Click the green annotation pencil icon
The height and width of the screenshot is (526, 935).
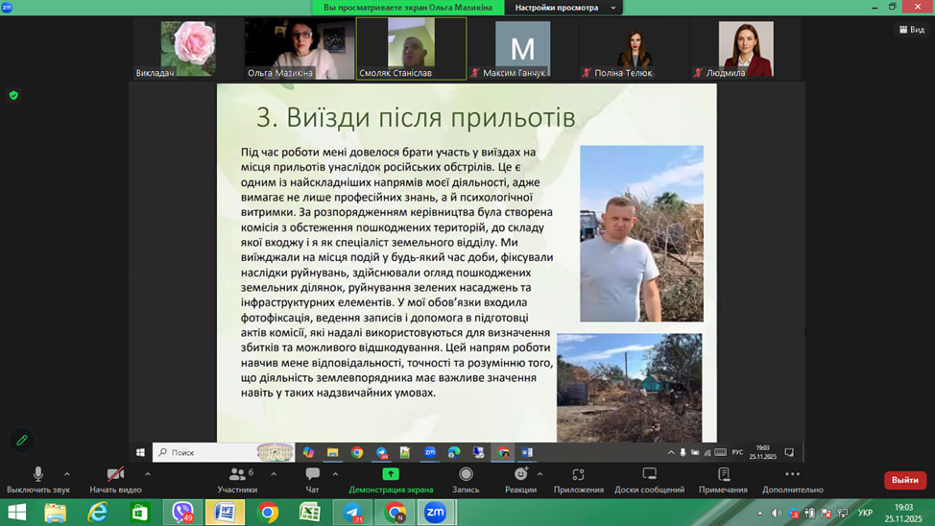coord(21,440)
